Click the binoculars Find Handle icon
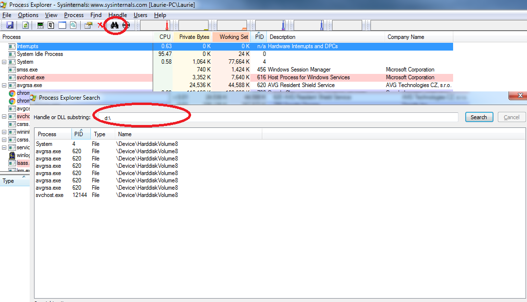The image size is (527, 302). click(x=115, y=25)
